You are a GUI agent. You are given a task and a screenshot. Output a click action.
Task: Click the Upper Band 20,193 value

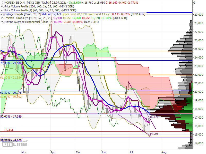pos(74,14)
